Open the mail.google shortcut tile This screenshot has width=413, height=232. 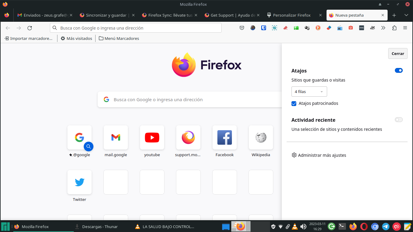[116, 137]
